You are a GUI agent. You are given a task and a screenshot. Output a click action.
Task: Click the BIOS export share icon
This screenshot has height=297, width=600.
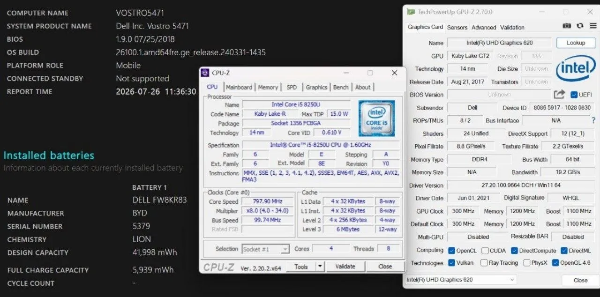pyautogui.click(x=559, y=94)
